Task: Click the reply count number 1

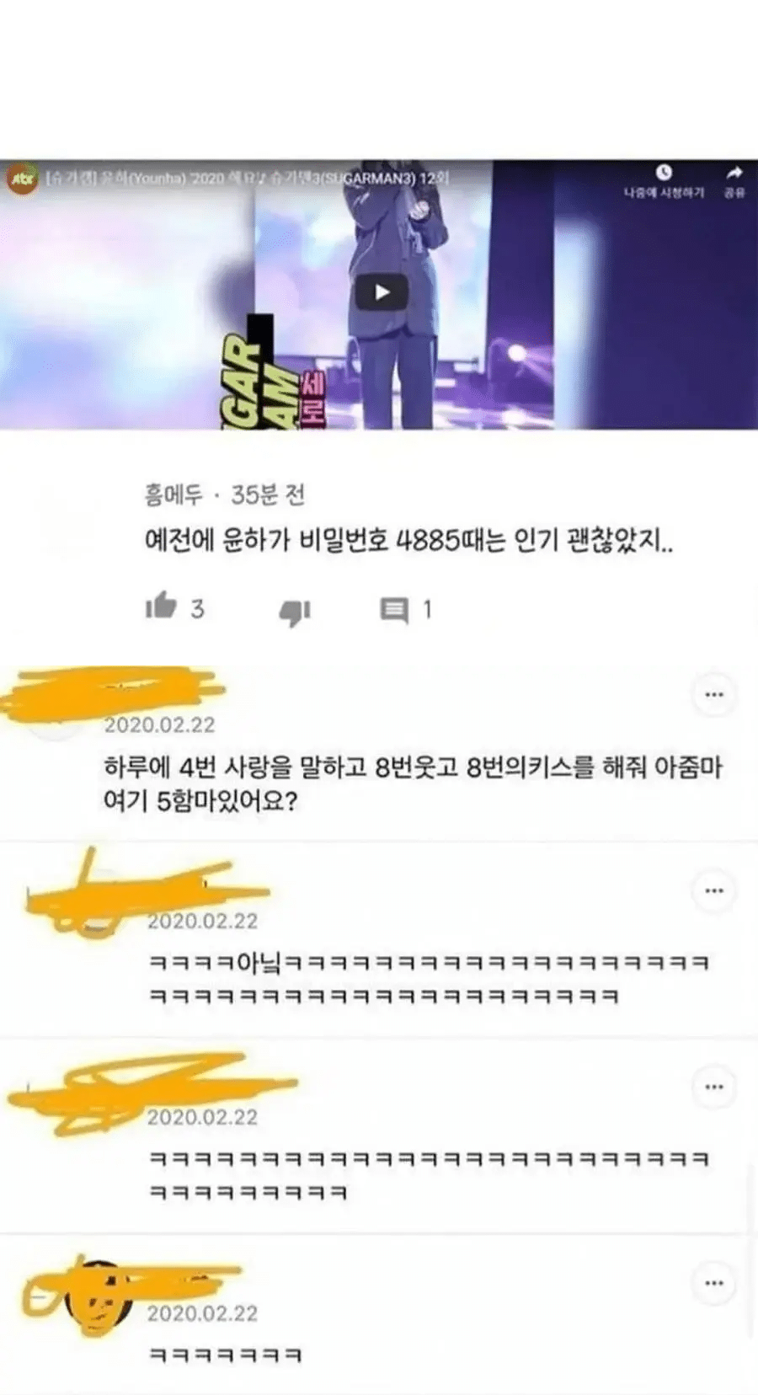Action: 427,609
